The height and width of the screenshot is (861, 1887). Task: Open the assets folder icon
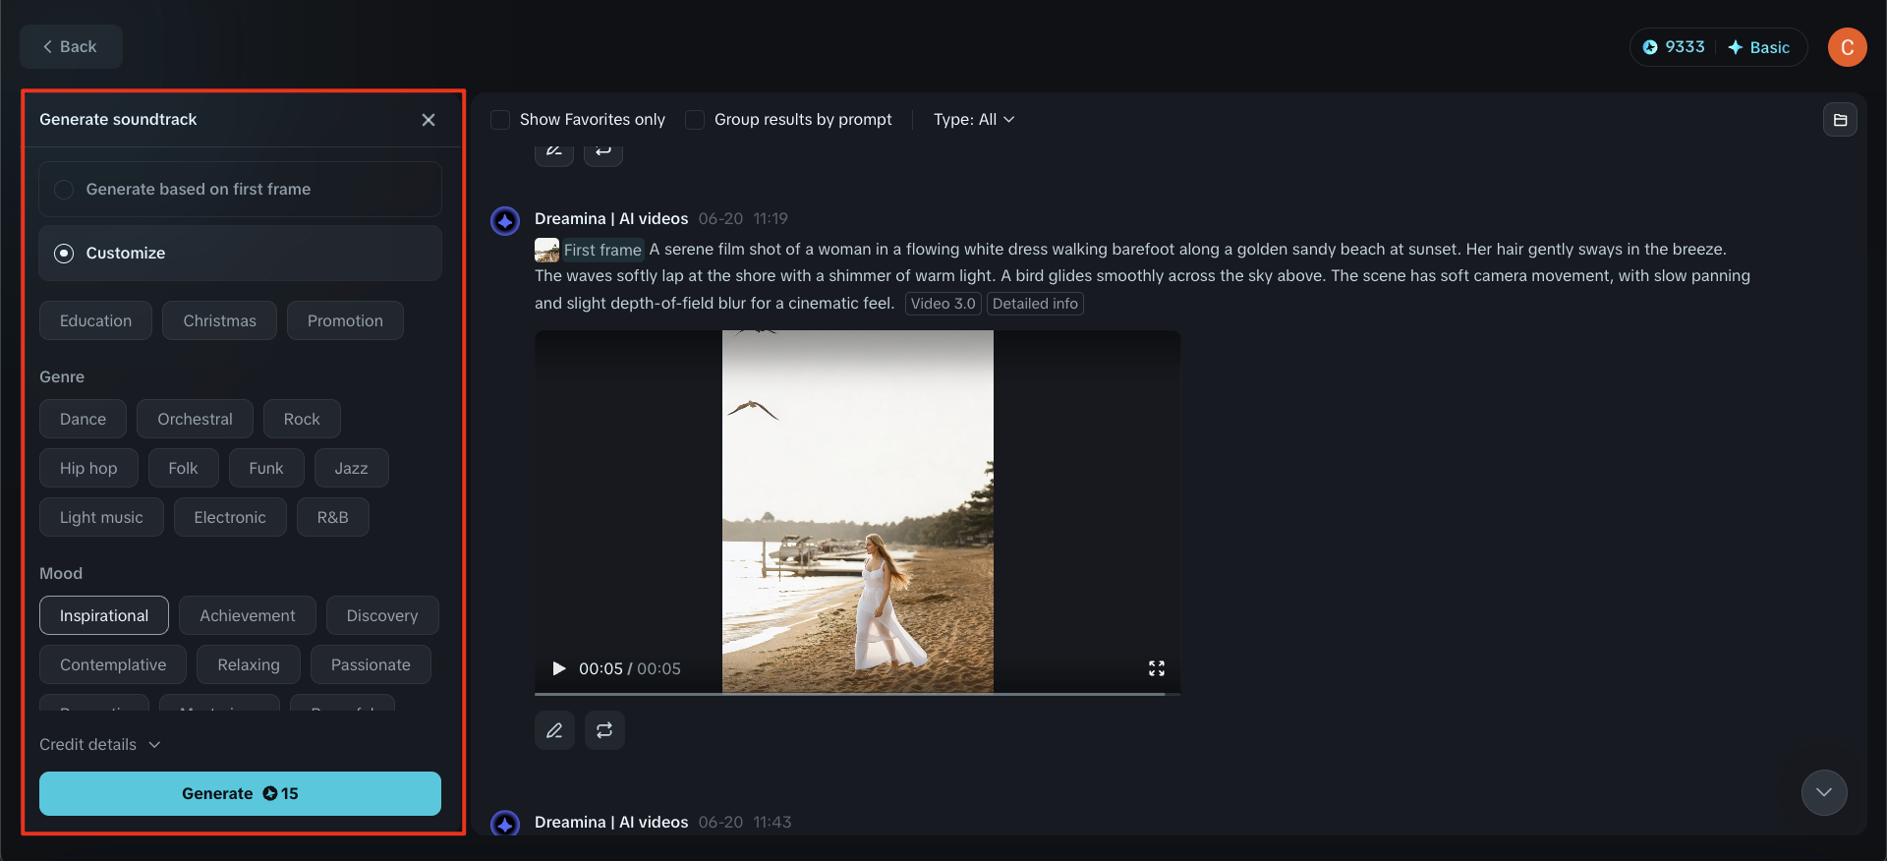click(x=1840, y=120)
